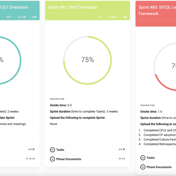Click 'Onsite time: 0.5' text
The width and height of the screenshot is (176, 176).
61,105
